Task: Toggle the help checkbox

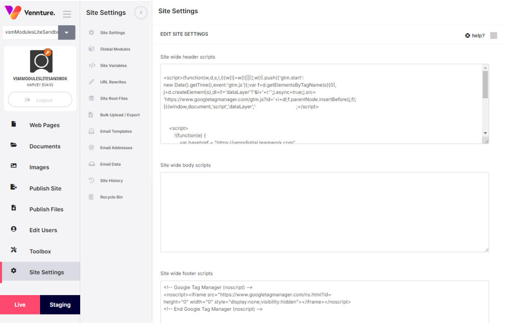Action: click(494, 36)
